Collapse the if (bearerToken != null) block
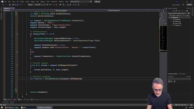 [17, 34]
